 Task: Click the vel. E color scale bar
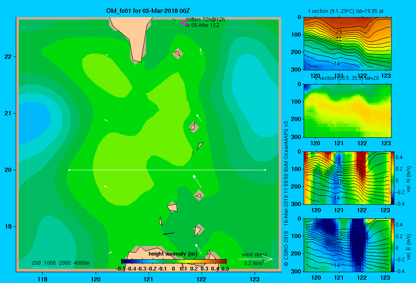(393, 245)
